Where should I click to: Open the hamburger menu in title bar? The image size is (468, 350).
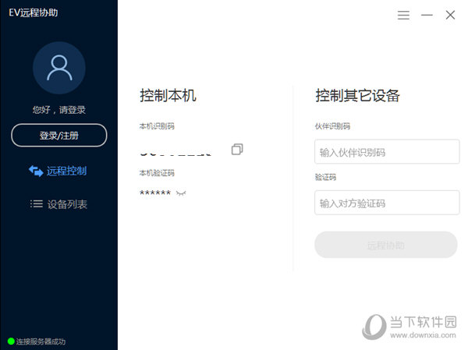(x=403, y=15)
